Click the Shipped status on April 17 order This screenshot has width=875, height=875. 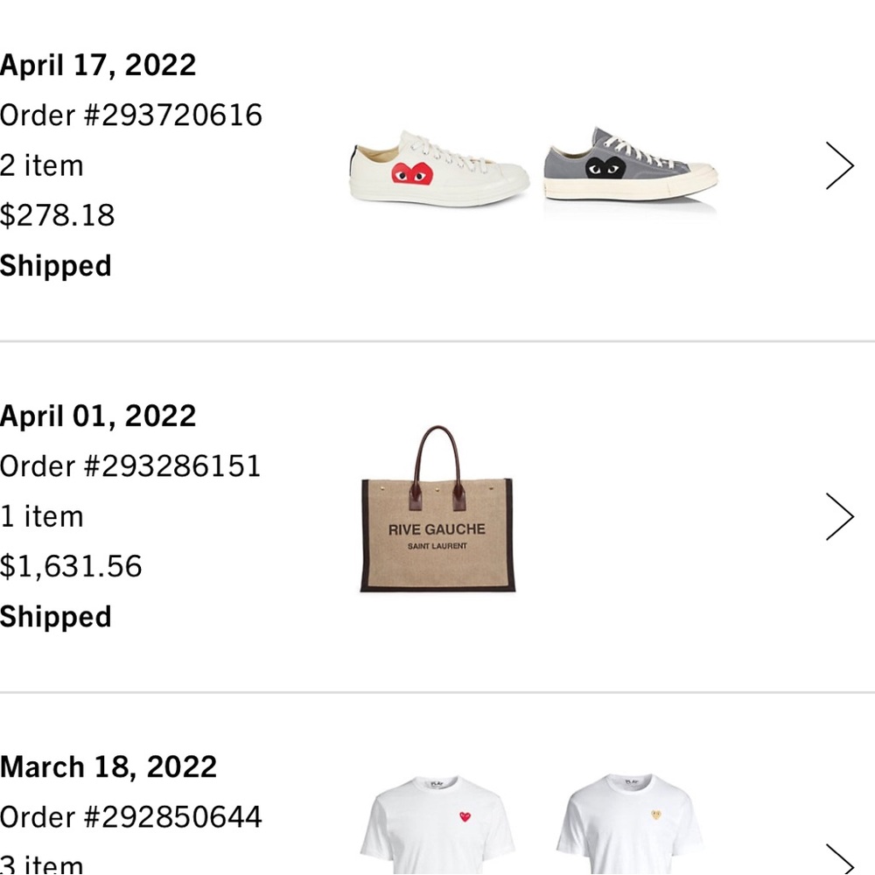point(55,266)
